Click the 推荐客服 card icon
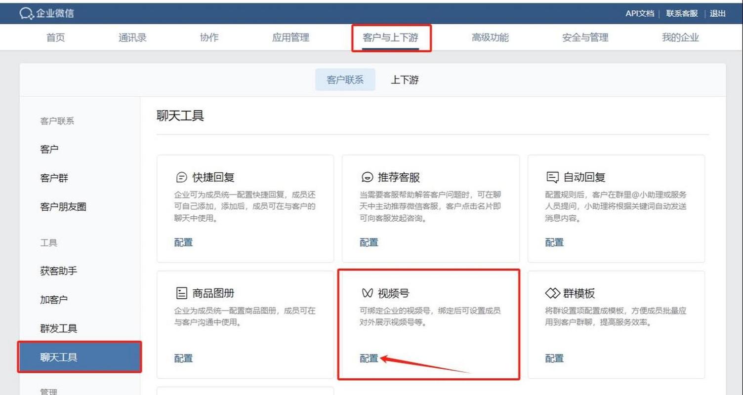 tap(367, 177)
